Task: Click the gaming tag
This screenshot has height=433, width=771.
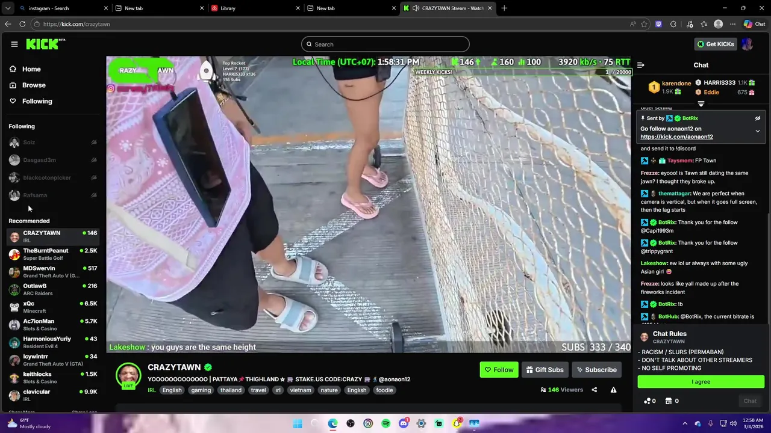Action: pos(201,390)
